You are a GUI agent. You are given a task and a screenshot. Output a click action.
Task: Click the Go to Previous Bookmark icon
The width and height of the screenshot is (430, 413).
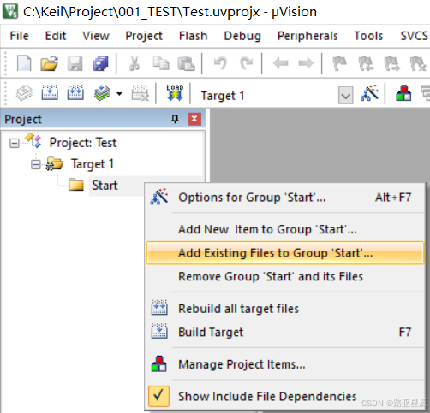click(x=366, y=63)
